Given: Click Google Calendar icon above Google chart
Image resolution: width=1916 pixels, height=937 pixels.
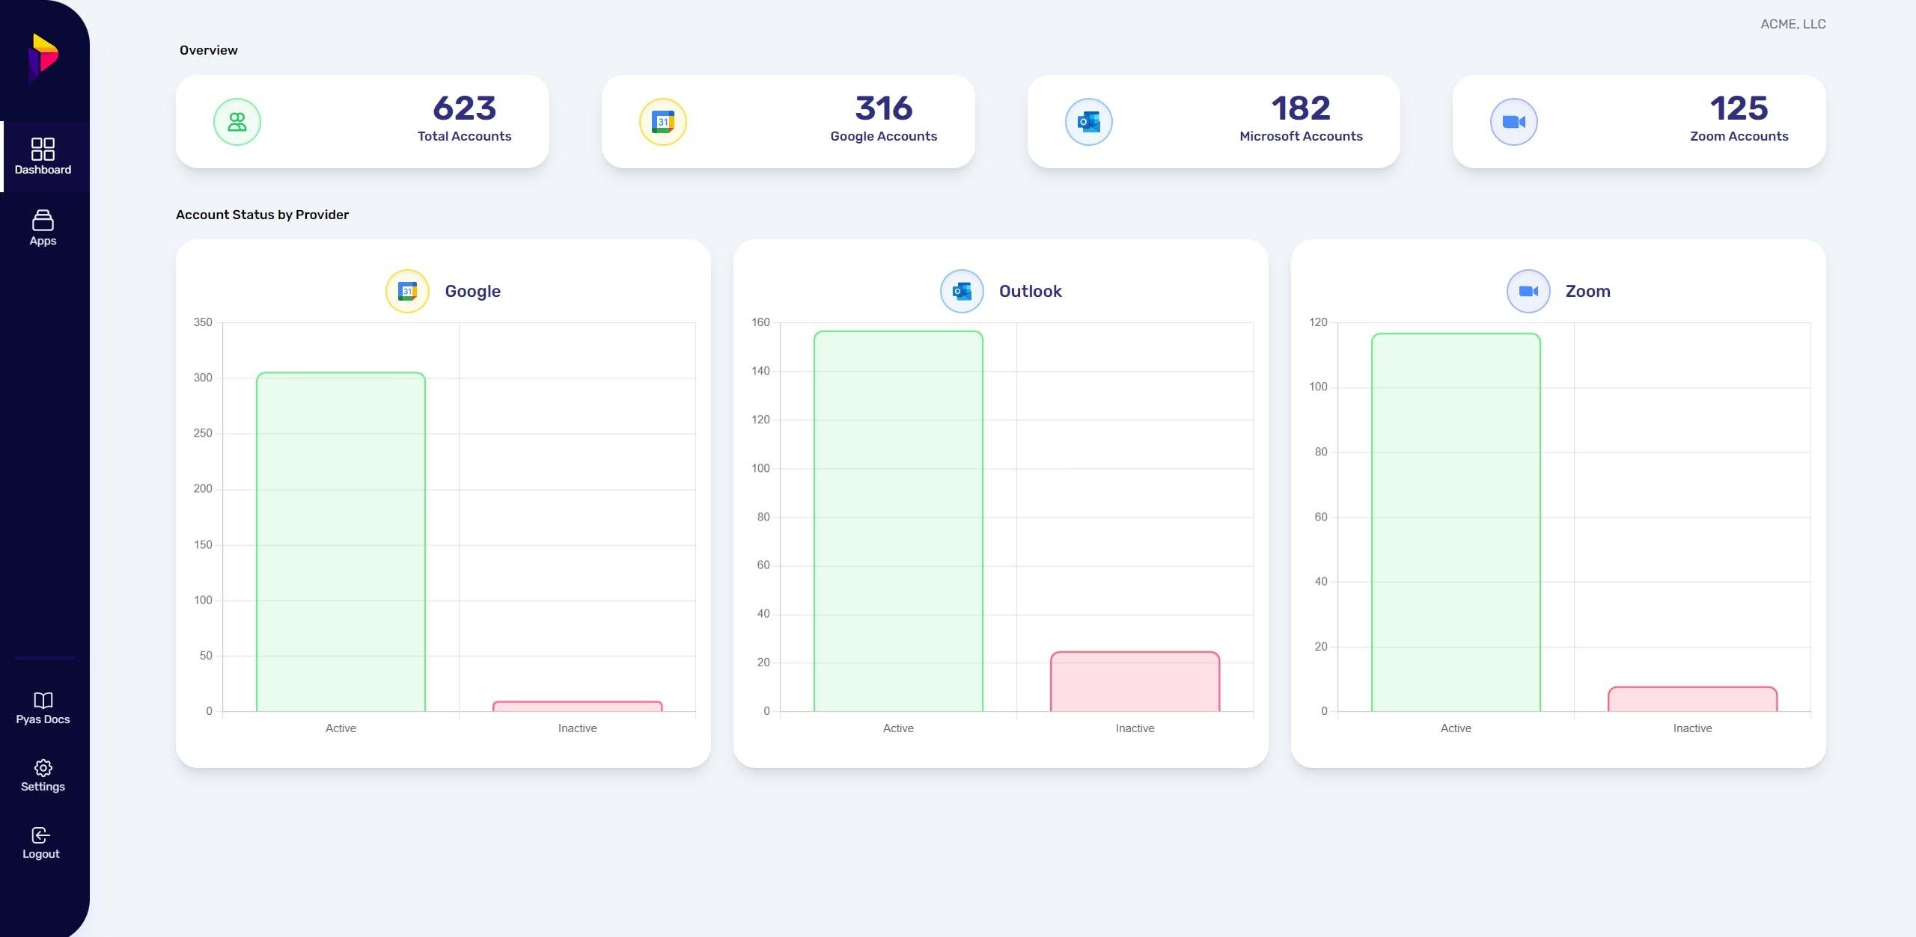Looking at the screenshot, I should coord(407,291).
